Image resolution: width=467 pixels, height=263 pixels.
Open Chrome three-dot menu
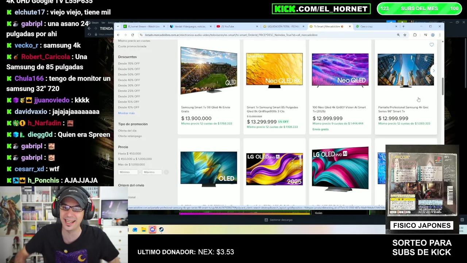[440, 35]
